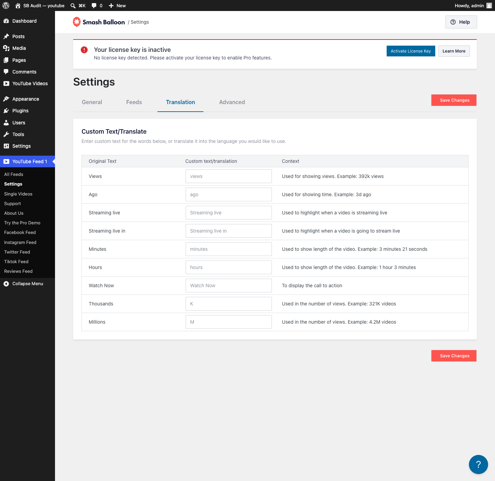
Task: Open Support submenu item
Action: 12,204
